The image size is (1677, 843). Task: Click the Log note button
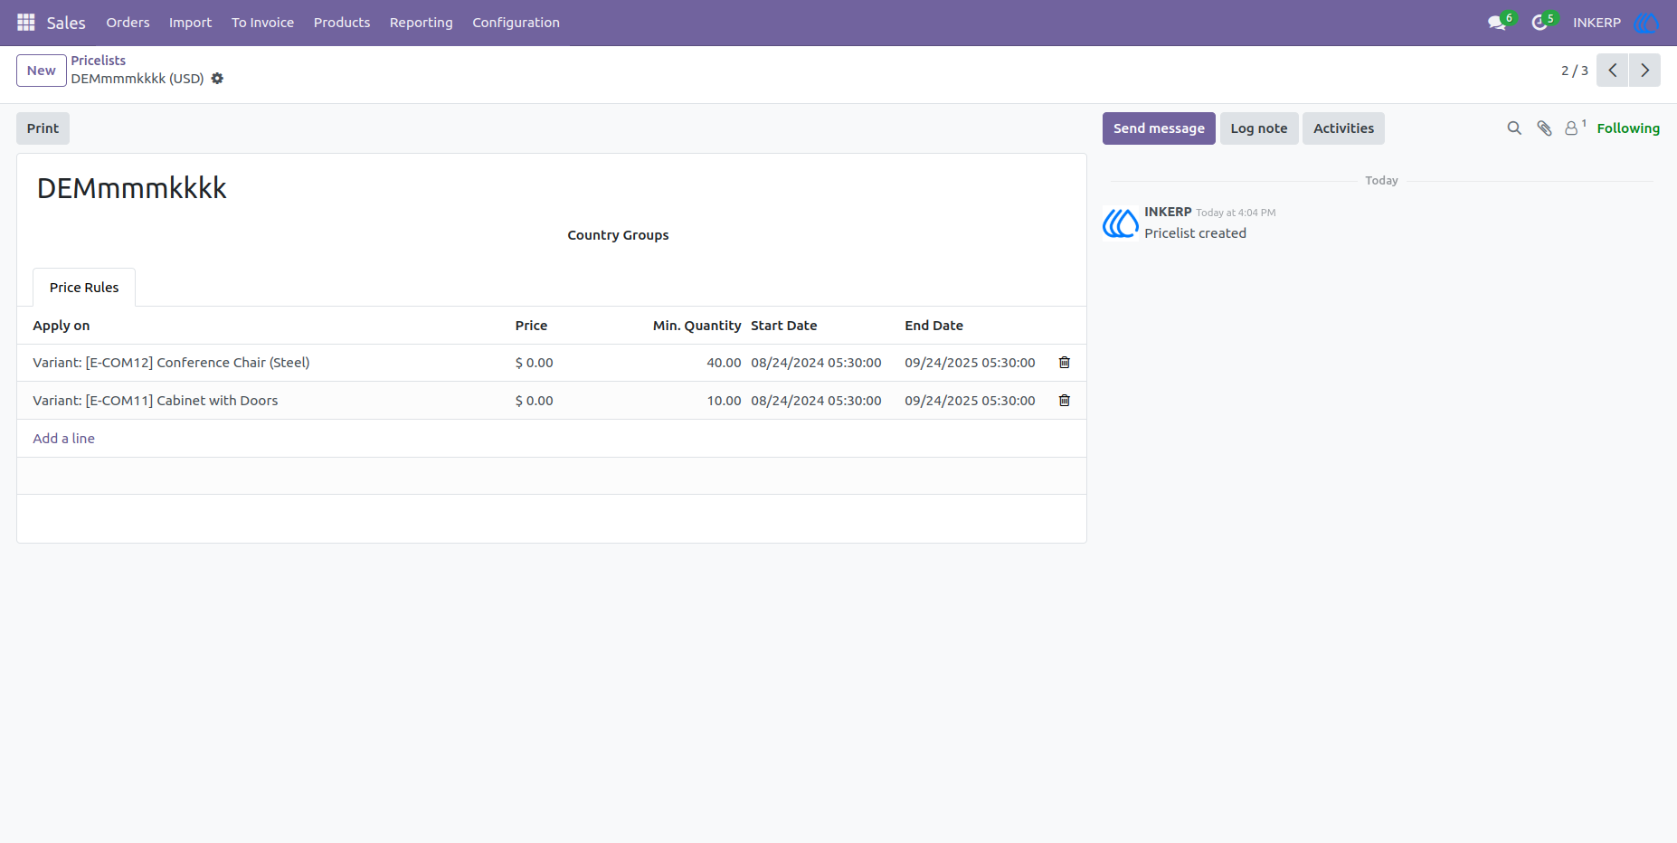[x=1258, y=128]
